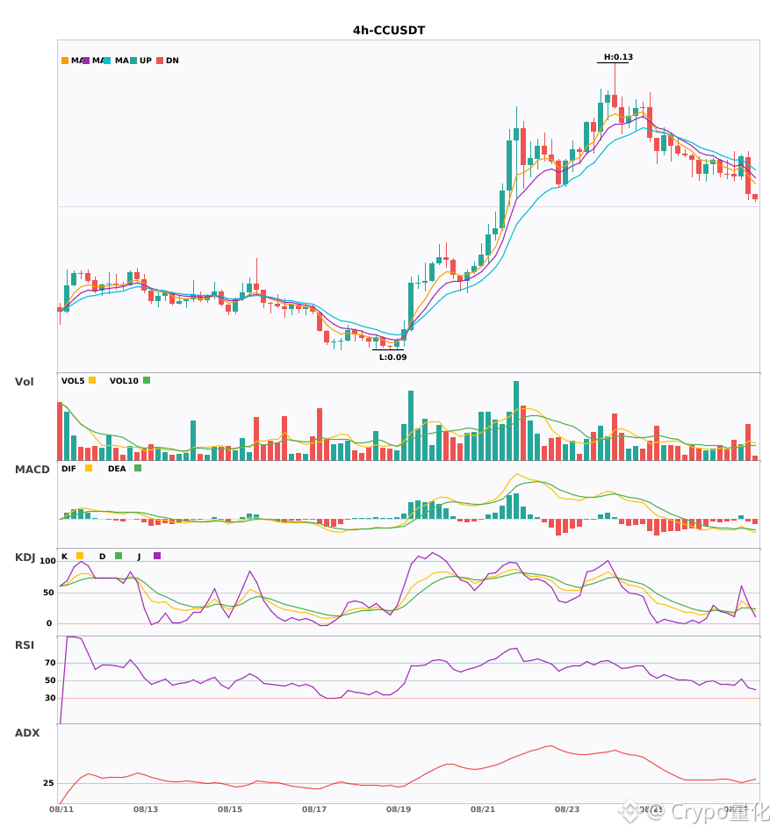Click the 08/23 date label
Image resolution: width=777 pixels, height=834 pixels.
click(x=567, y=809)
